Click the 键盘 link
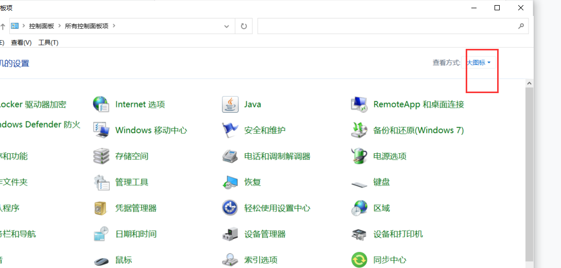 381,182
